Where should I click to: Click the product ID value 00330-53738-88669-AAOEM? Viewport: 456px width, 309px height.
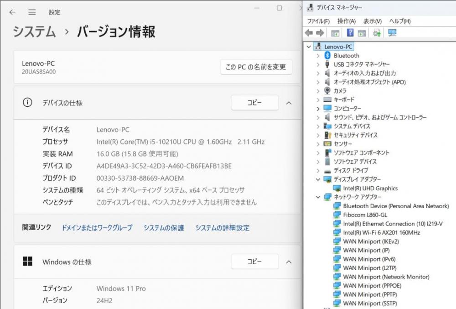pos(140,178)
